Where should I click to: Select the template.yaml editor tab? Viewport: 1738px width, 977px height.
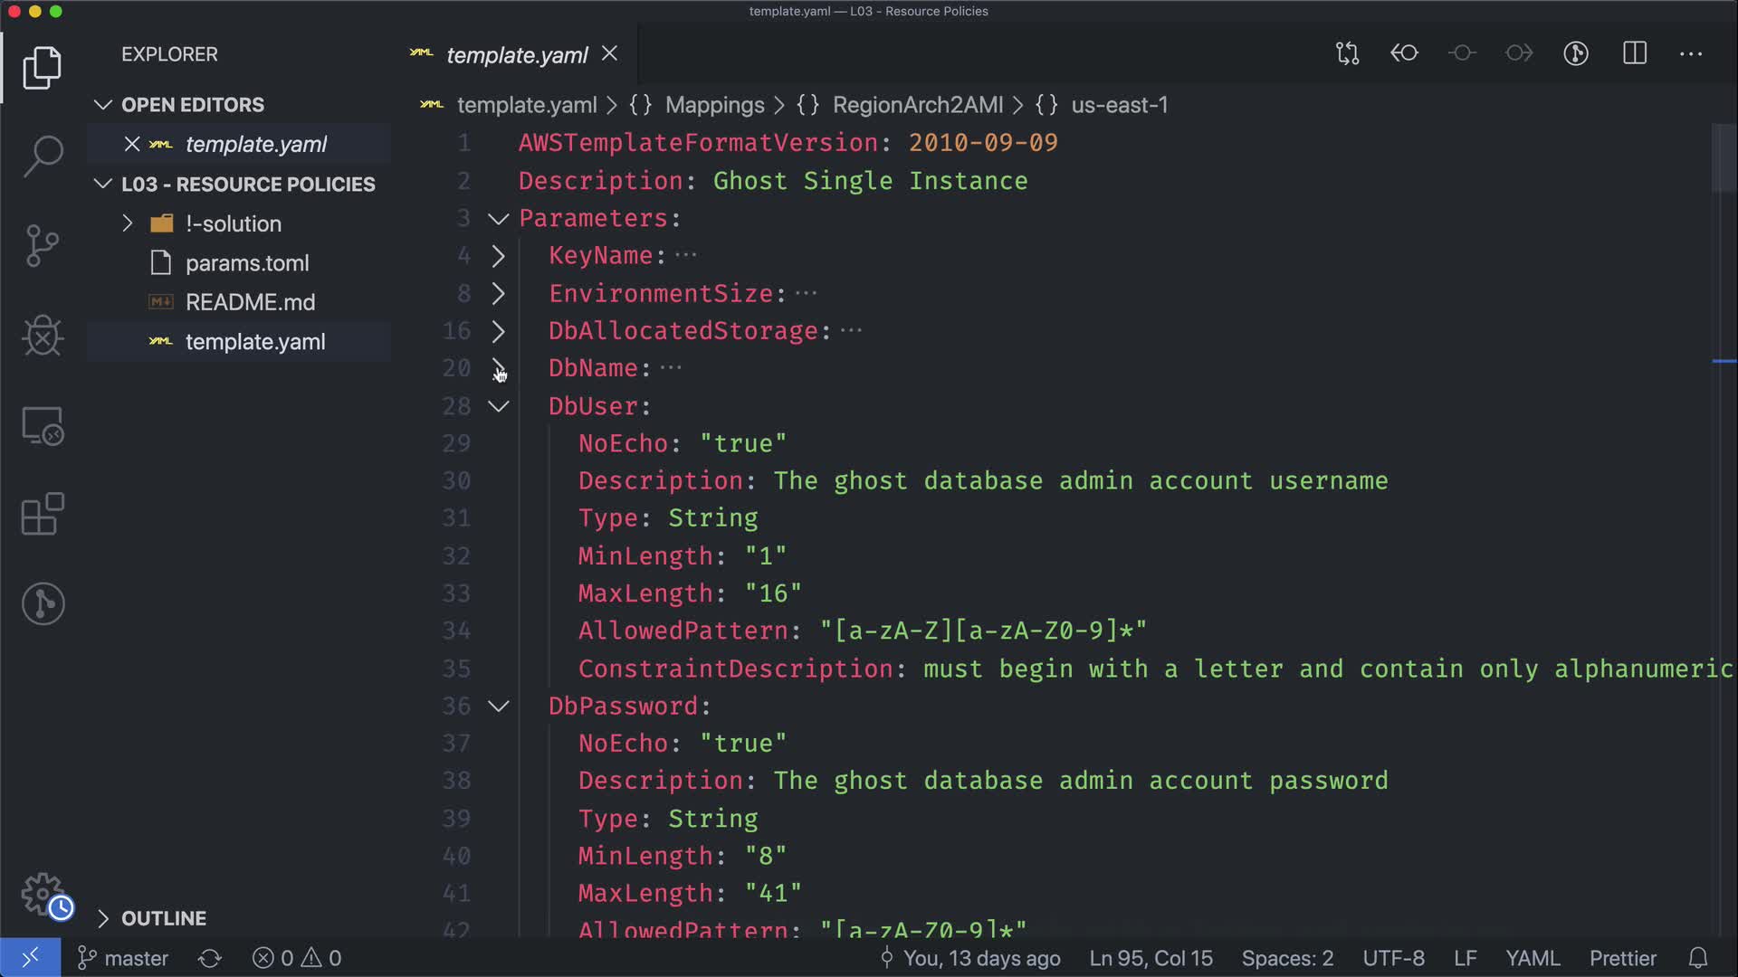(x=516, y=55)
